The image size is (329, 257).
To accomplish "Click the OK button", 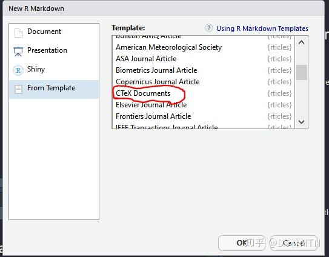I will [x=242, y=243].
